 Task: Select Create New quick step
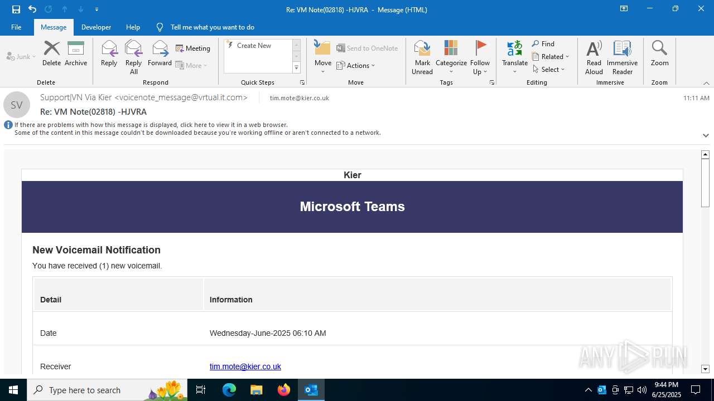coord(254,46)
